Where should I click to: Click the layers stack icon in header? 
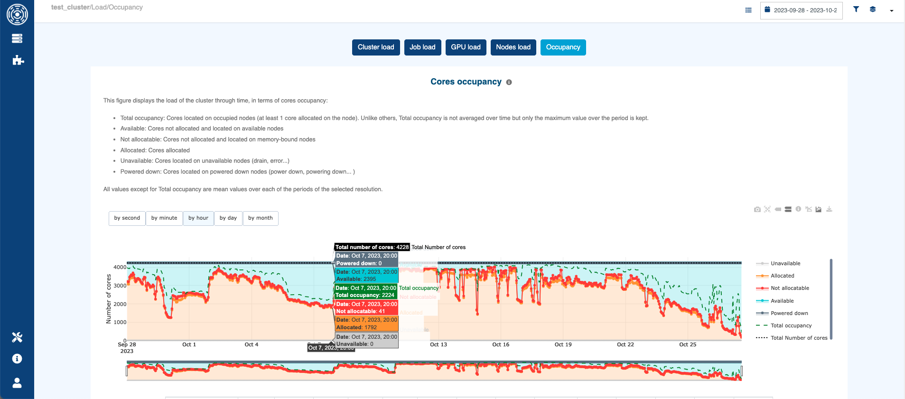(x=873, y=9)
